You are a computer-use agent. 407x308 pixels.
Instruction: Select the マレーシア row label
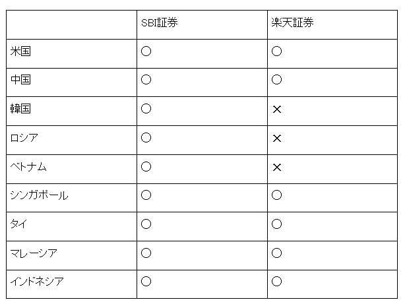pyautogui.click(x=34, y=253)
